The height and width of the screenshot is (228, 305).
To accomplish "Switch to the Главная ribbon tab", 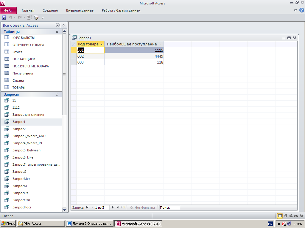I will [x=28, y=10].
